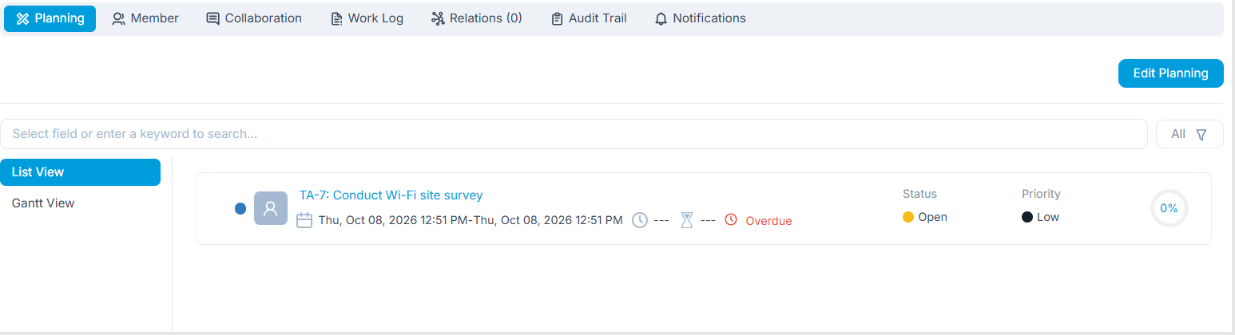1235x335 pixels.
Task: Click the assignee avatar on TA-7
Action: point(270,208)
